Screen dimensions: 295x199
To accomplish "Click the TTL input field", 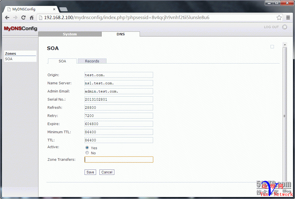I will point(119,140).
